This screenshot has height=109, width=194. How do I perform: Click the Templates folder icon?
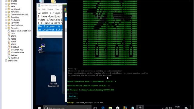click(9, 12)
